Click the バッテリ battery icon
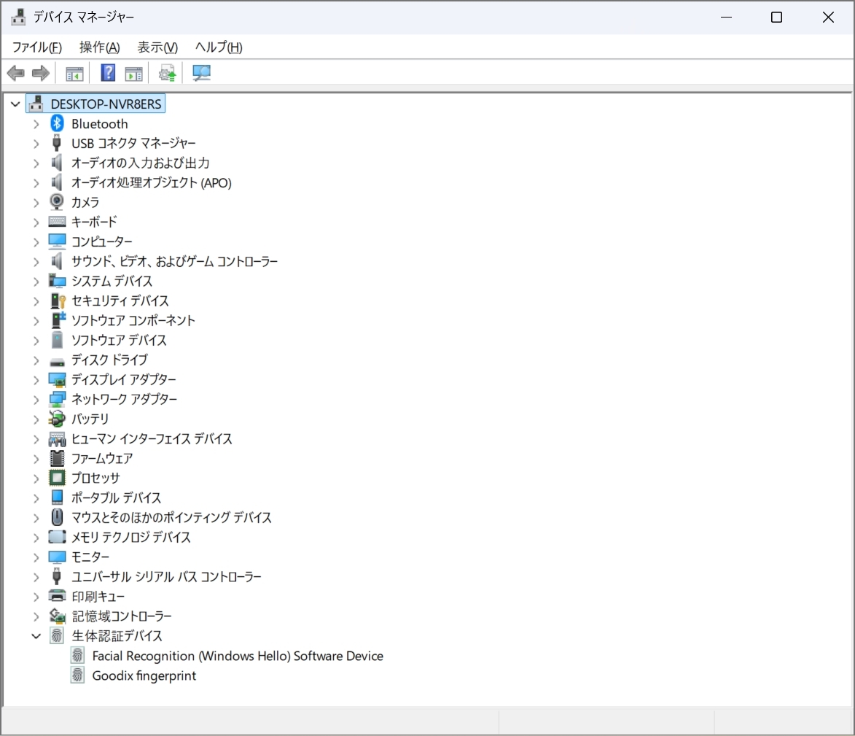855x736 pixels. point(57,419)
